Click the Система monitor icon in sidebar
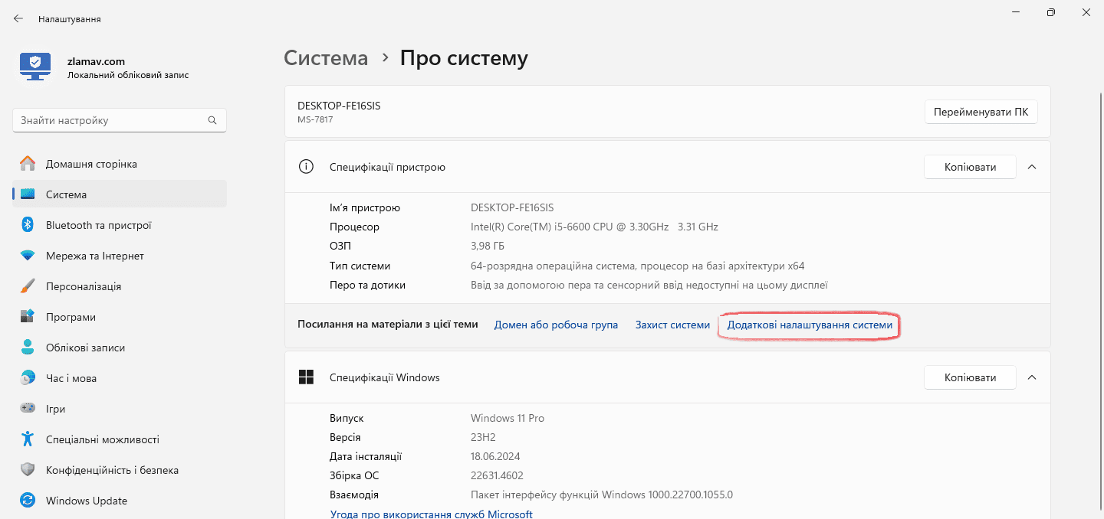Image resolution: width=1104 pixels, height=519 pixels. pos(28,194)
